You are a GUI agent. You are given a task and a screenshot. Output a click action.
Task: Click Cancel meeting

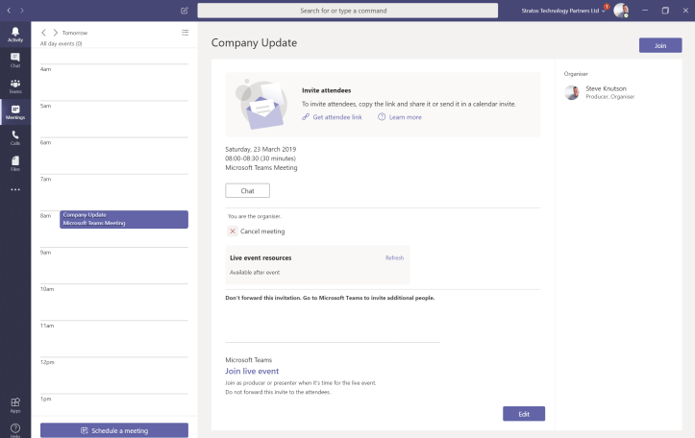(261, 231)
